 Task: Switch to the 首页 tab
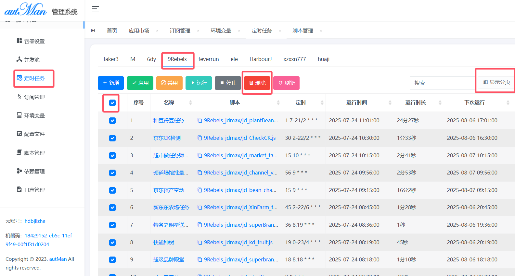112,30
